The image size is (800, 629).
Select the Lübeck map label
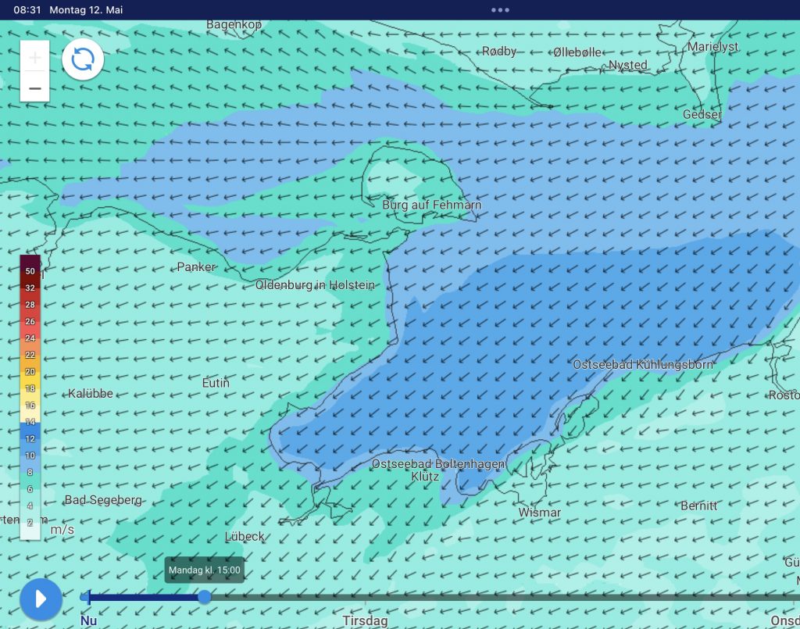tap(245, 536)
